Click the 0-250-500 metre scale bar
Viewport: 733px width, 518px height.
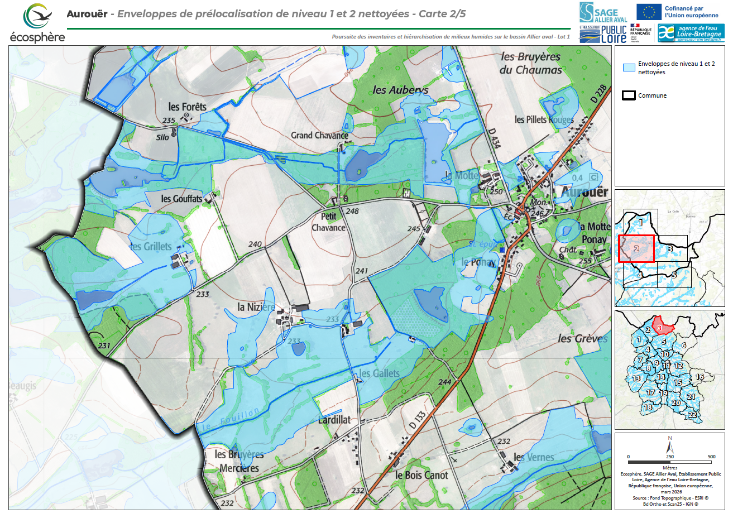(x=670, y=462)
